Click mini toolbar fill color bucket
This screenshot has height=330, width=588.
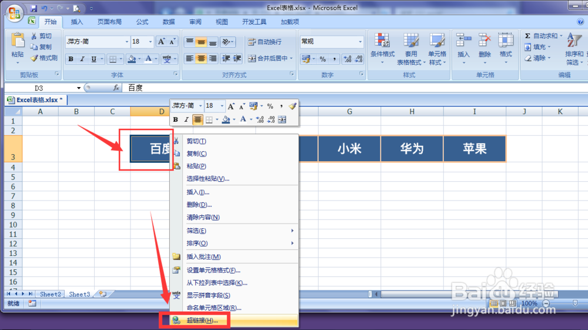click(226, 119)
